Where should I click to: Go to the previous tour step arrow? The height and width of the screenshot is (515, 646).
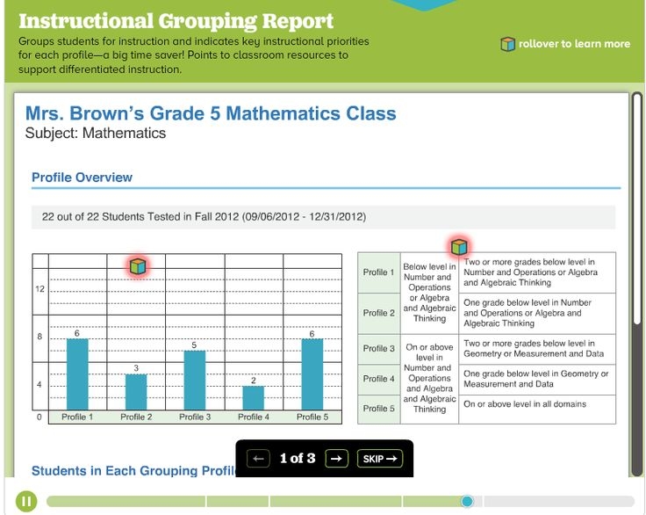(x=257, y=458)
